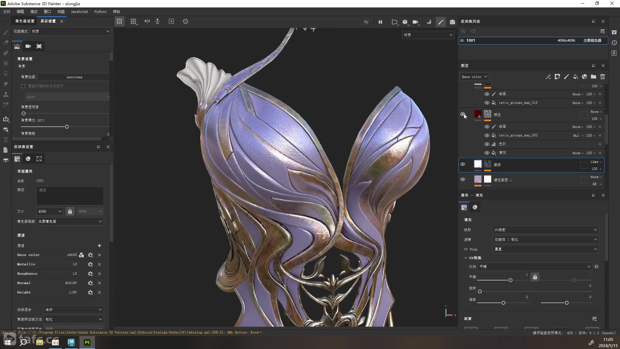Open the 窗口 menu
Screen dimensions: 620x349
(x=47, y=12)
